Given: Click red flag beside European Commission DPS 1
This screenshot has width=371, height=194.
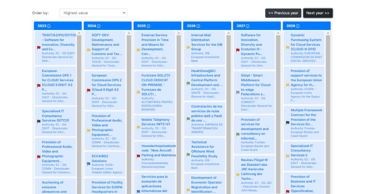Looking at the screenshot, I should tap(39, 86).
